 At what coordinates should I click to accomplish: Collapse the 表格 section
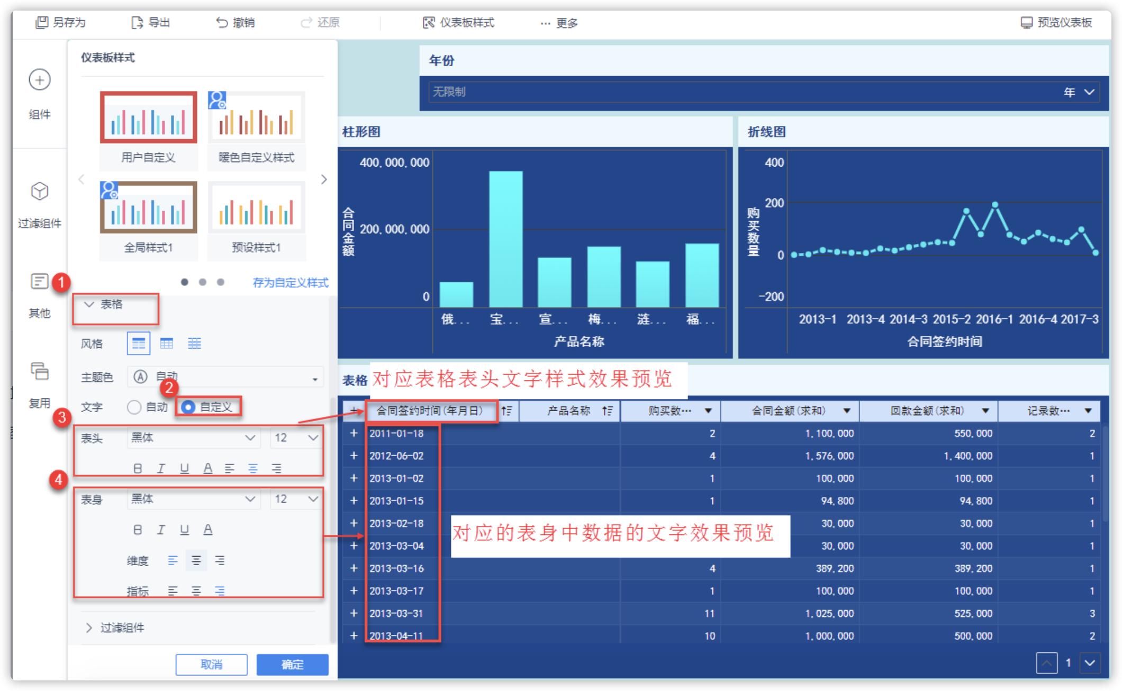tap(89, 304)
